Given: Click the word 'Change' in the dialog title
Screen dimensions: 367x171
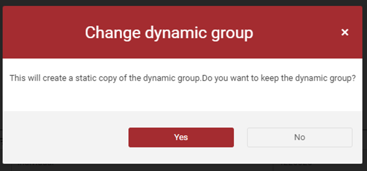Looking at the screenshot, I should pos(113,33).
